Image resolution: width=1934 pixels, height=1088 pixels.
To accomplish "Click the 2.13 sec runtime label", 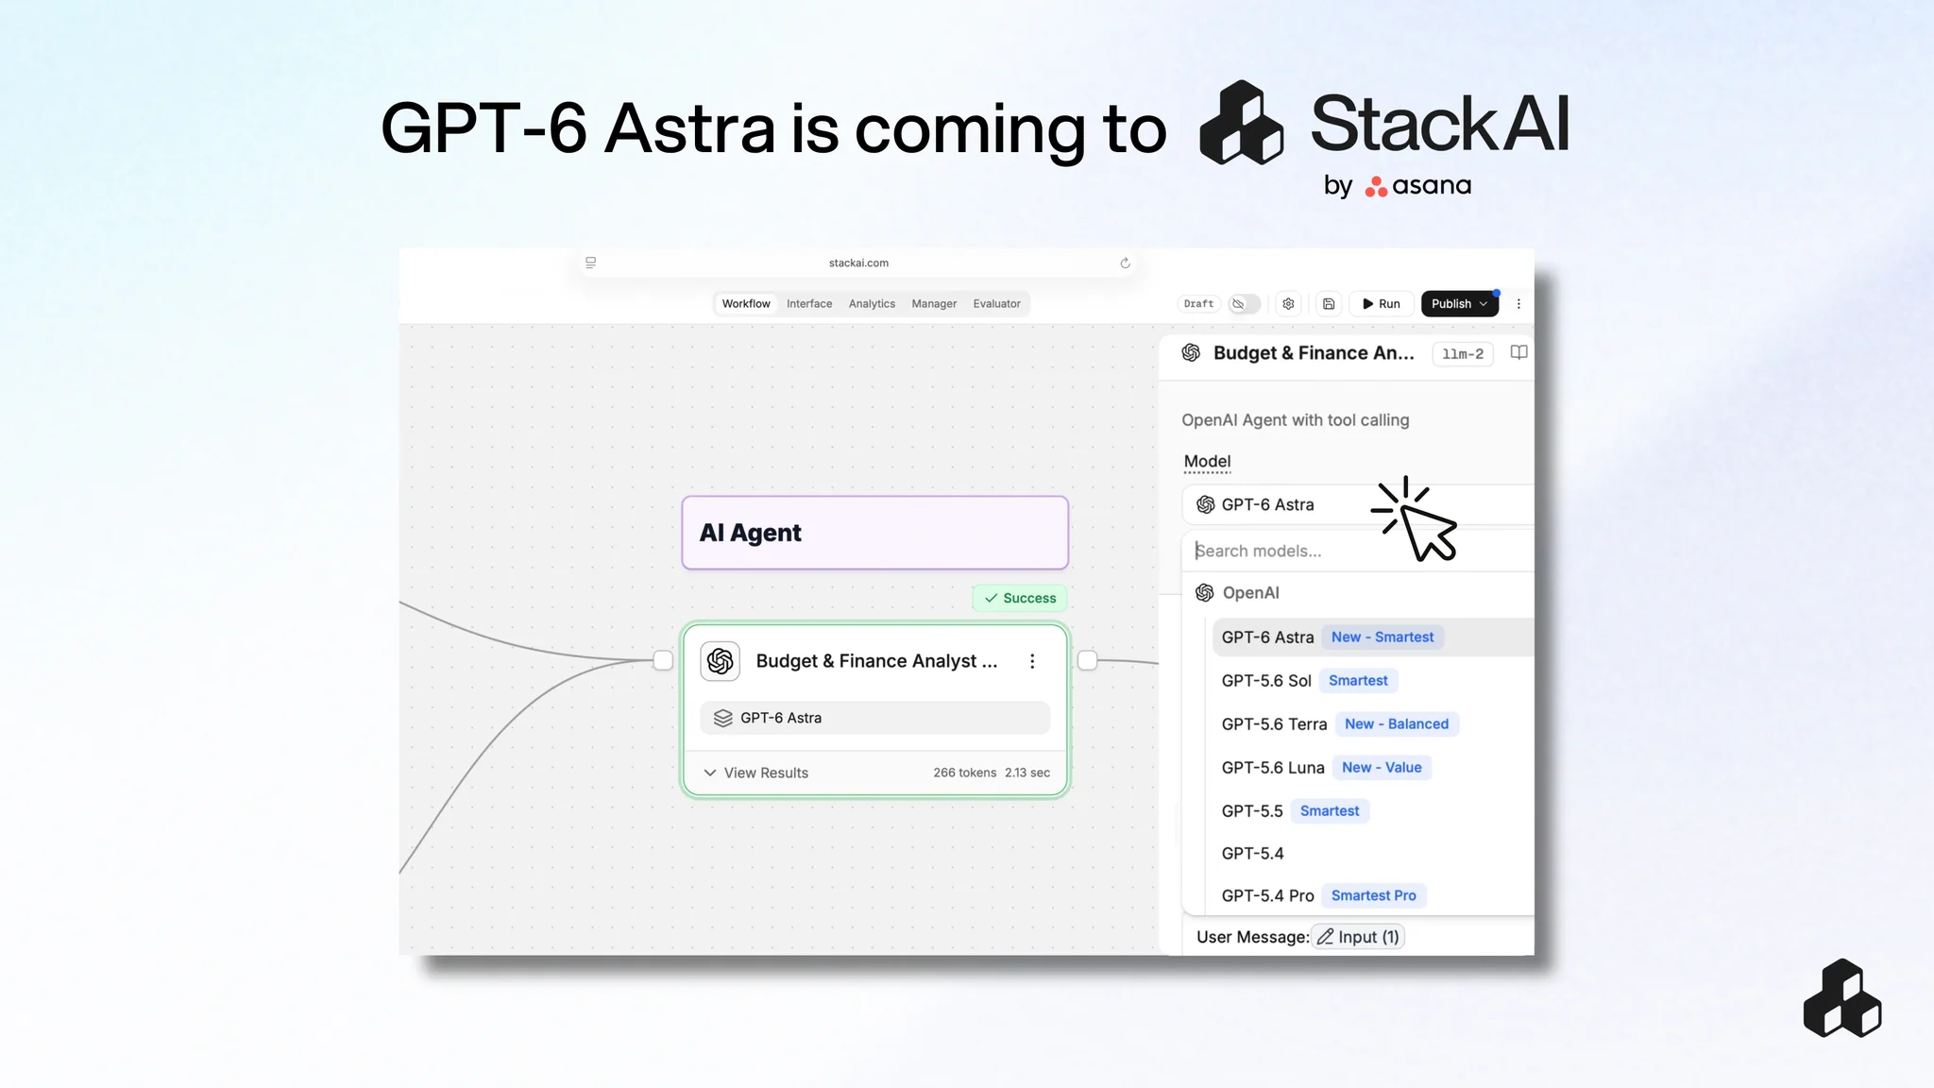I will 1027,773.
